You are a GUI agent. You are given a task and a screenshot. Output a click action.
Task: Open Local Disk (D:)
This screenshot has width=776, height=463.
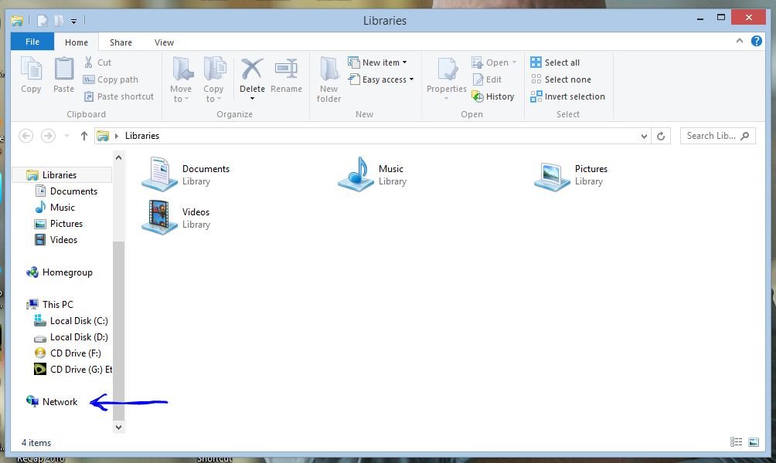[71, 337]
